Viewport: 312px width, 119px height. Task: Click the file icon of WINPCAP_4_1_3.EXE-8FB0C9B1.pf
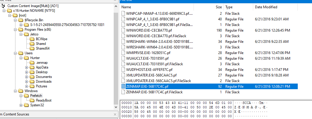[x=123, y=19]
